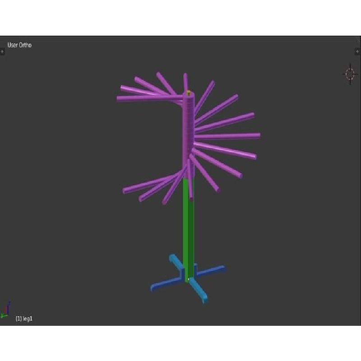361x361 pixels.
Task: Select the green vertical pole object
Action: pos(188,230)
